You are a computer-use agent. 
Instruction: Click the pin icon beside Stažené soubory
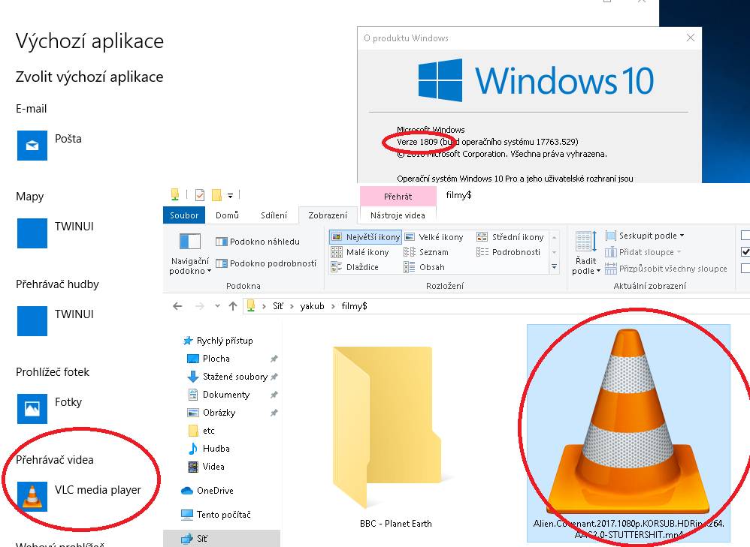pos(274,377)
